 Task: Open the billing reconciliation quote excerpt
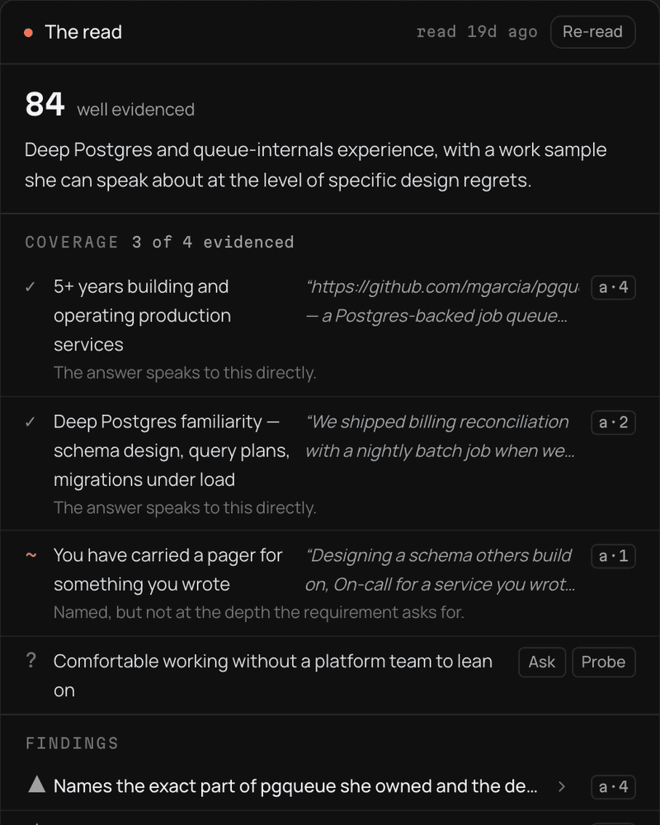[x=440, y=436]
